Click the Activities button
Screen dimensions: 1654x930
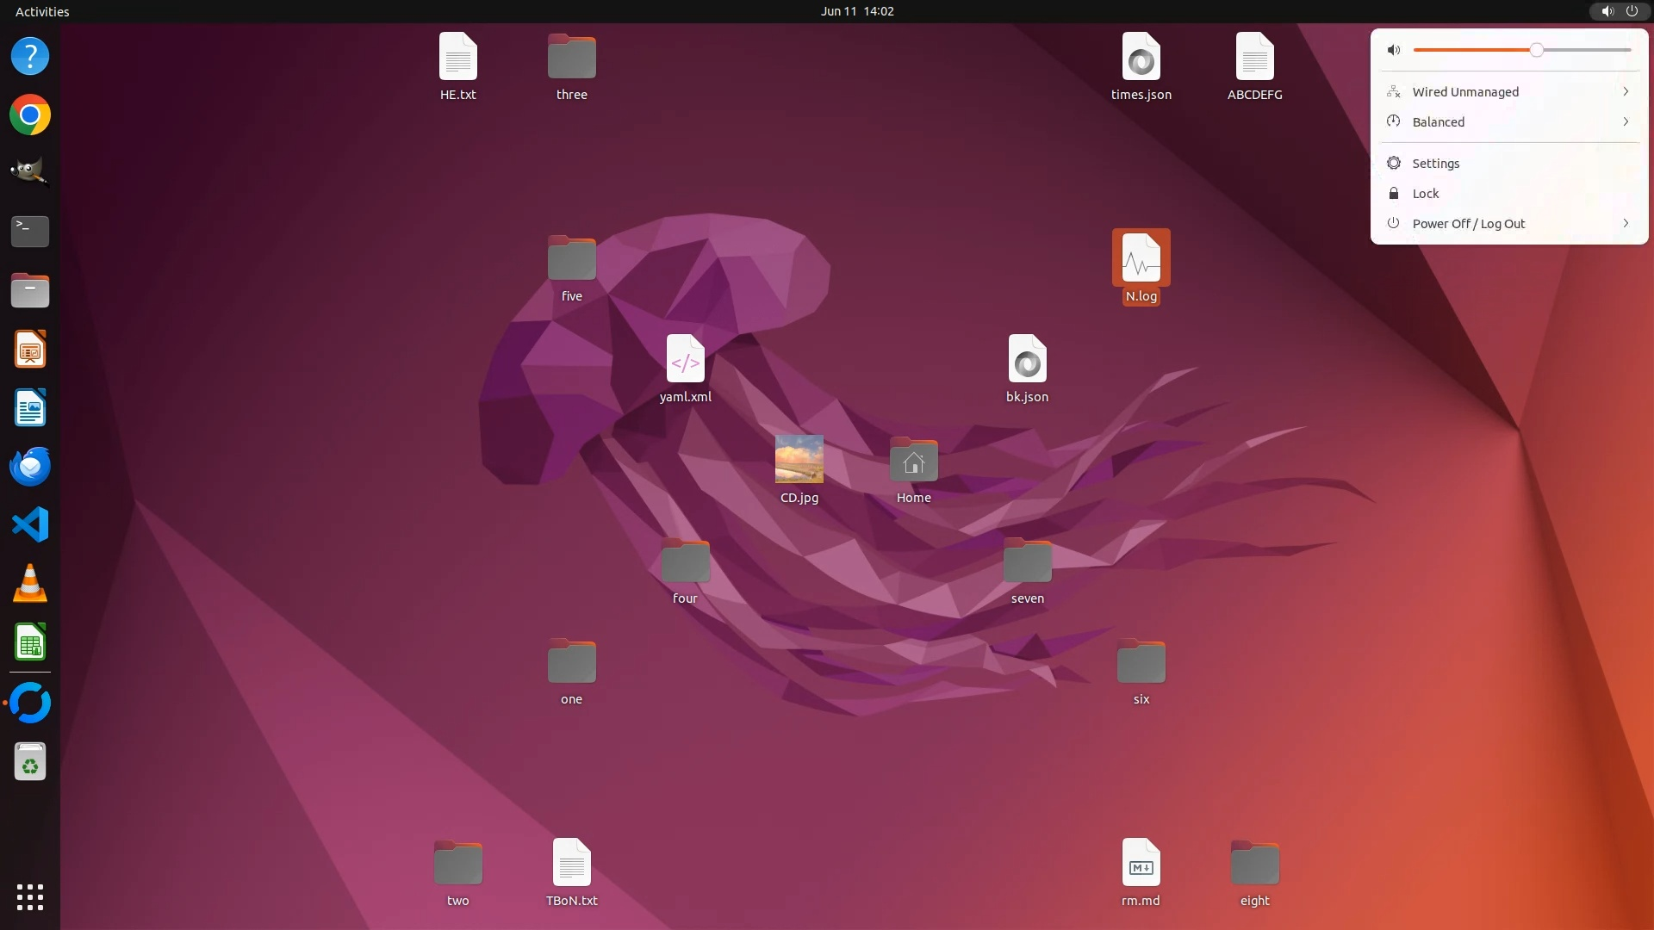(x=42, y=11)
